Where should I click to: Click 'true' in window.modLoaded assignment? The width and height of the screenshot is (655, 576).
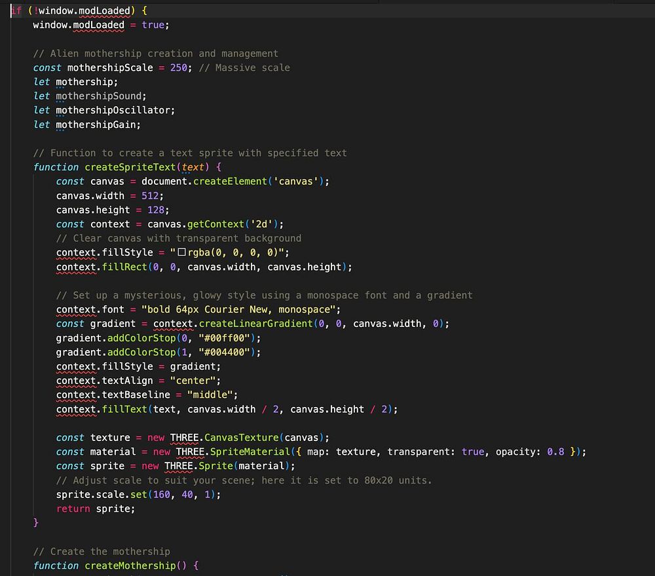(153, 25)
